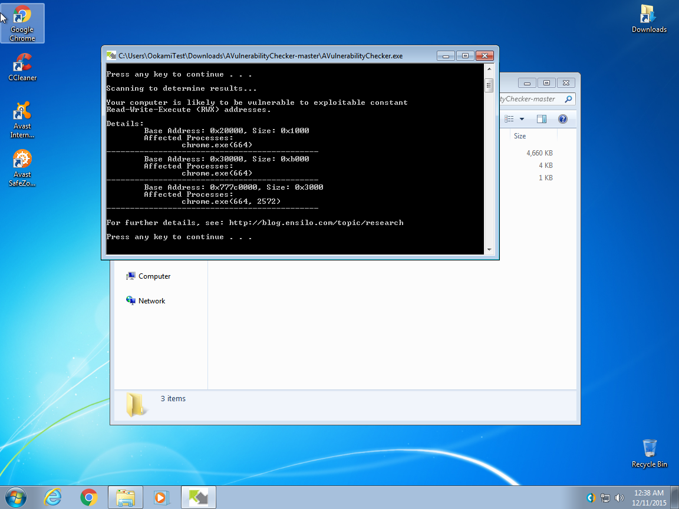Viewport: 679px width, 509px height.
Task: Toggle the Explorer preview pane button
Action: tap(542, 119)
